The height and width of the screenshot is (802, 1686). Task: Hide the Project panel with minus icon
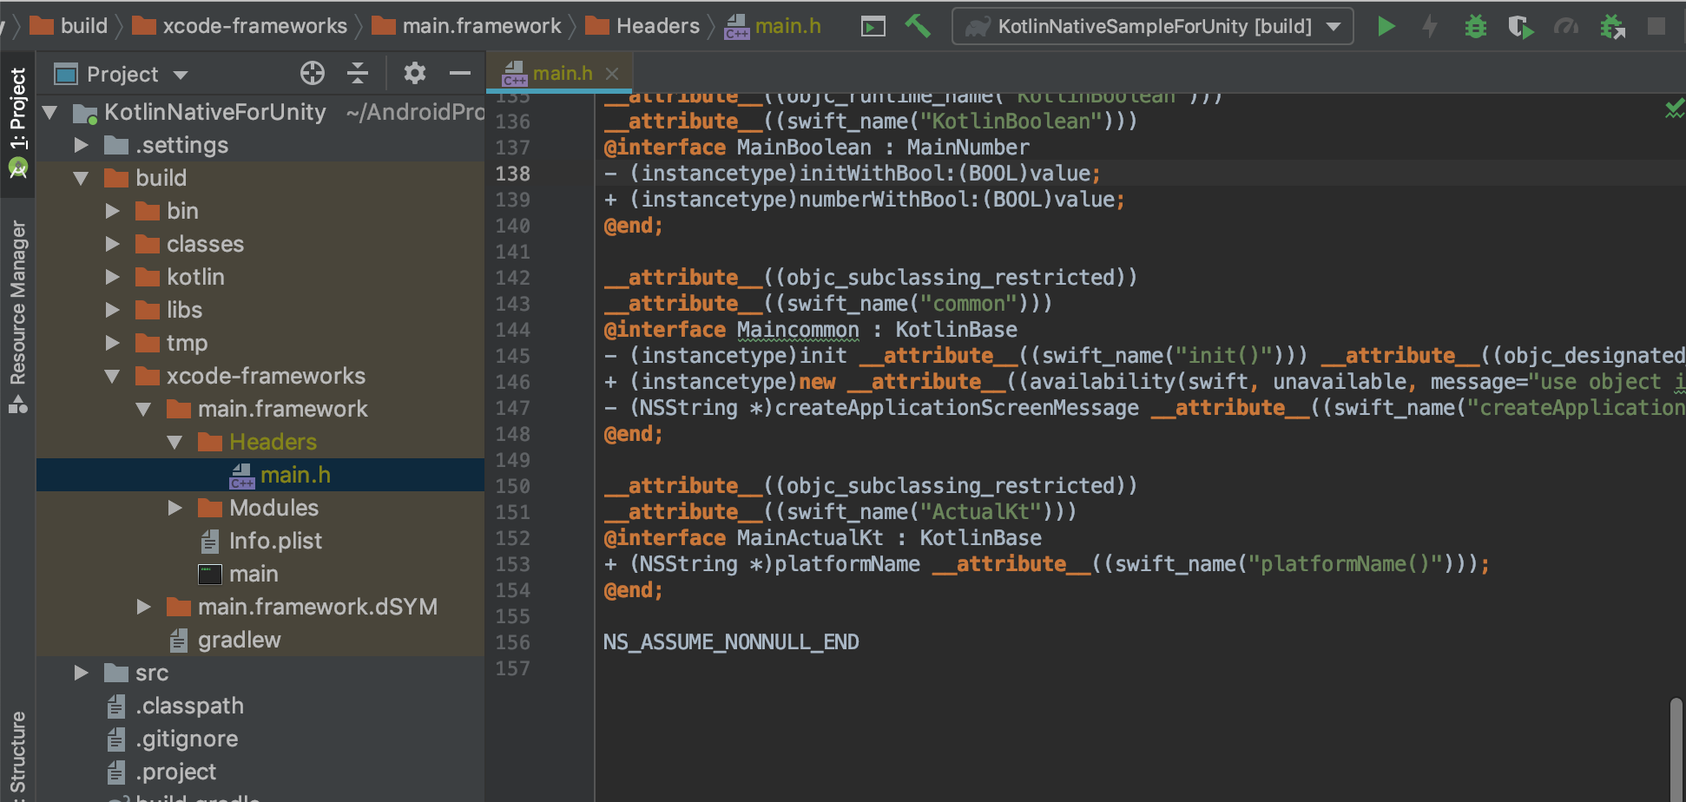(460, 74)
